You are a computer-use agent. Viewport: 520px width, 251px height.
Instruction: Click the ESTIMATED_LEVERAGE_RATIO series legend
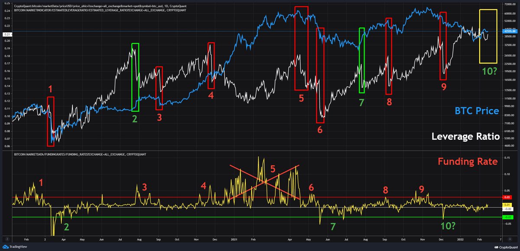pos(100,10)
